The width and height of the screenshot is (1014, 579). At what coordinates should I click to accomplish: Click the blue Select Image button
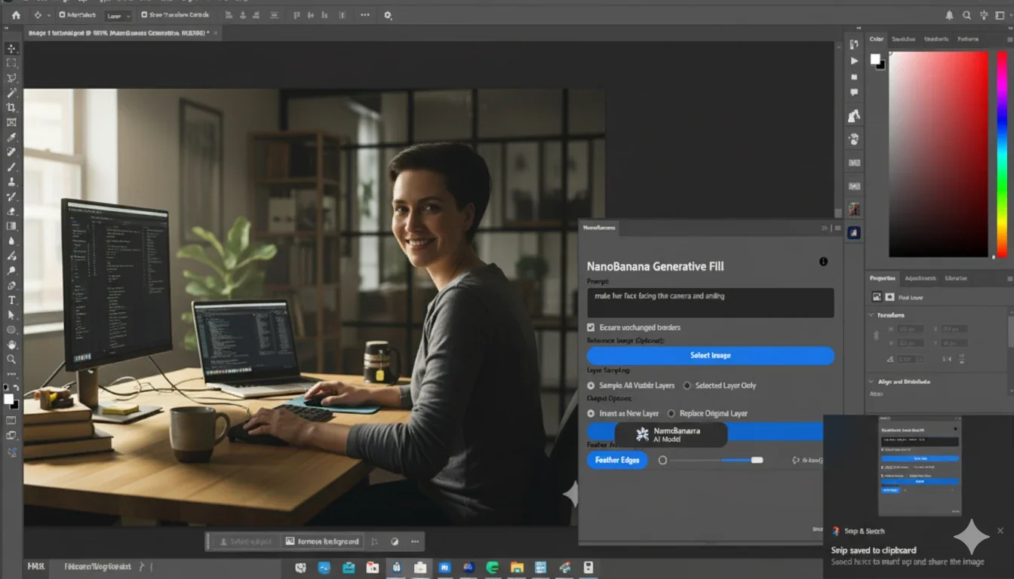point(710,355)
